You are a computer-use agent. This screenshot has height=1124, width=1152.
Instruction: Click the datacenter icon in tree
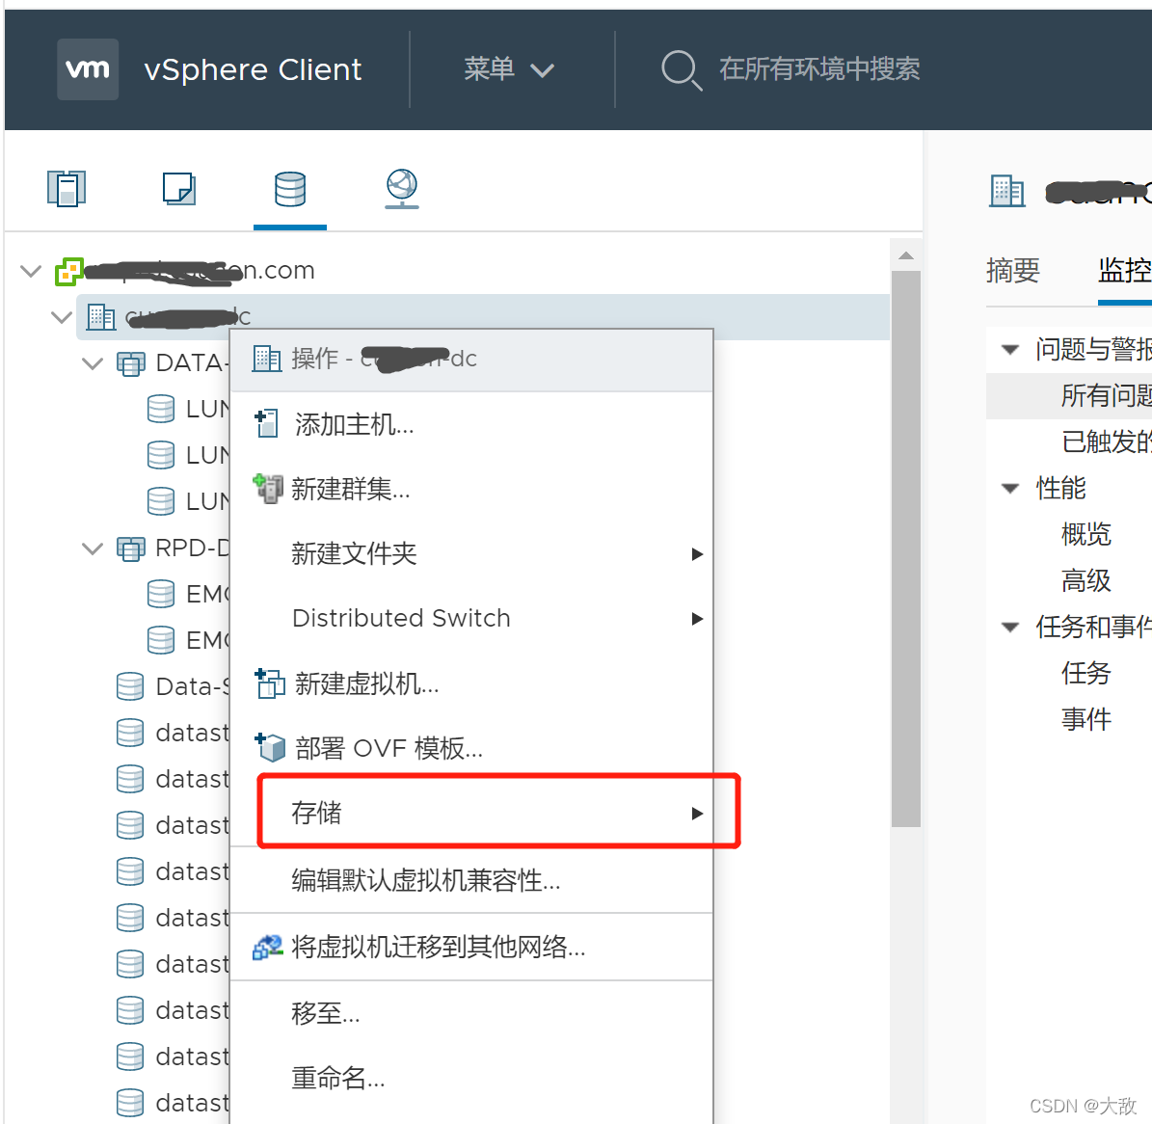[x=101, y=317]
